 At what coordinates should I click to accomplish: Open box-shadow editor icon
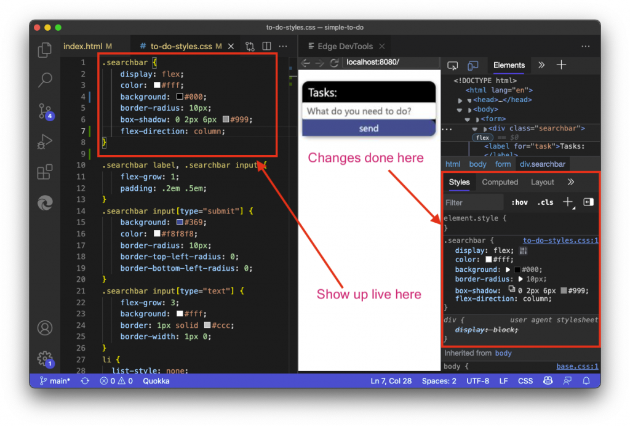(x=511, y=289)
